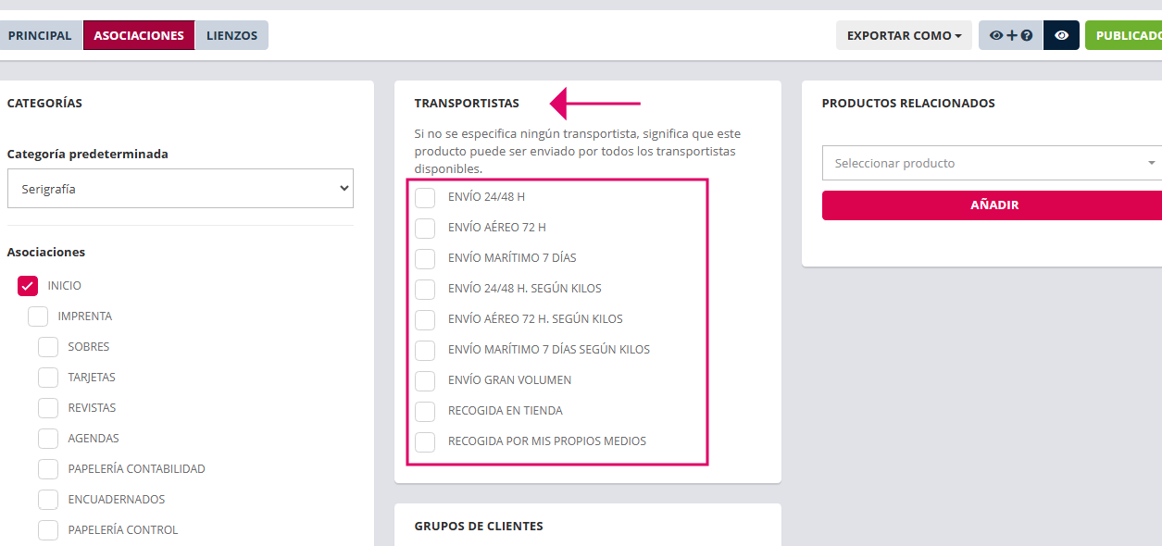Image resolution: width=1162 pixels, height=546 pixels.
Task: Select the Envío Marítimo 7 Días checkbox
Action: (425, 258)
